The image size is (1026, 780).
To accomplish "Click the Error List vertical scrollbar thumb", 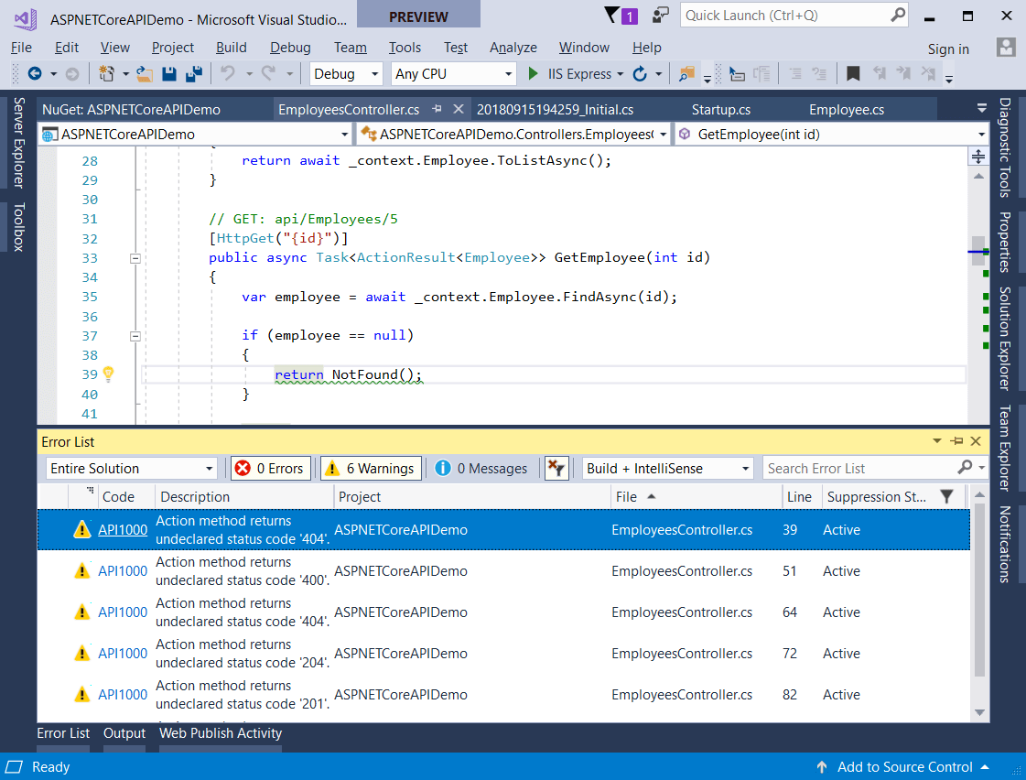I will [x=979, y=590].
